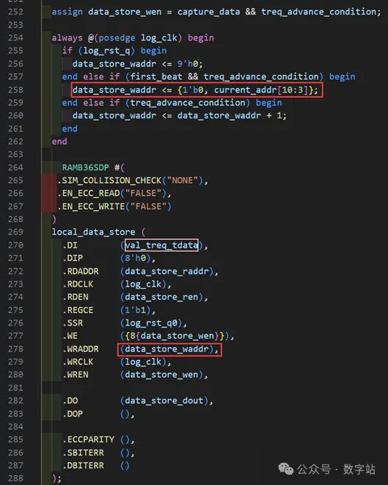Viewport: 388px width, 485px height.
Task: Click val_treq_tdata in the .DI port
Action: tap(161, 245)
